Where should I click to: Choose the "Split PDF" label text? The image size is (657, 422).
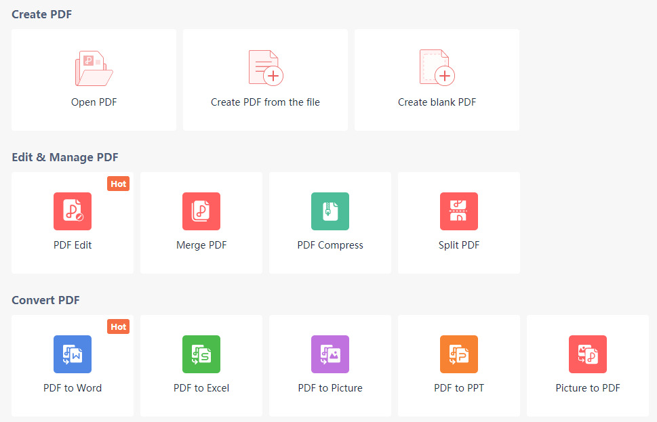459,245
